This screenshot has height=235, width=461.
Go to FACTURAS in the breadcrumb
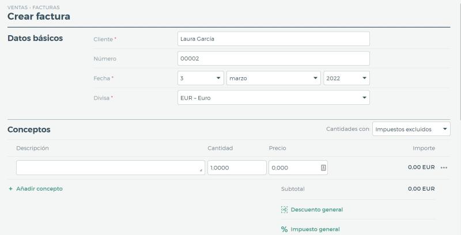(46, 7)
